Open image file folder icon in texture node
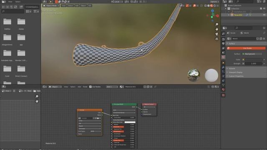The height and width of the screenshot is (150, 267). [x=98, y=118]
